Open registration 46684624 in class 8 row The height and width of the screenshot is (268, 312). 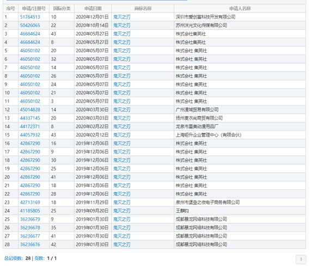tap(30, 42)
